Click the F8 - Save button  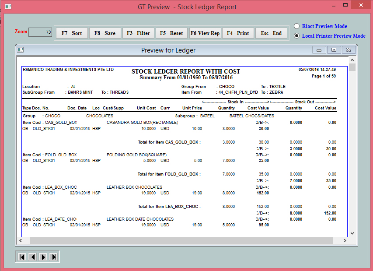pyautogui.click(x=105, y=33)
